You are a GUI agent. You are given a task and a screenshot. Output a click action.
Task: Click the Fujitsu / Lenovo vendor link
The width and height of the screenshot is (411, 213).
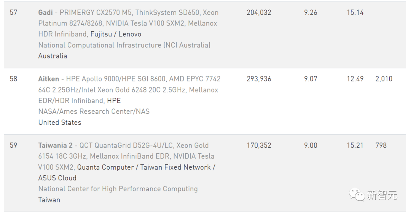[116, 34]
